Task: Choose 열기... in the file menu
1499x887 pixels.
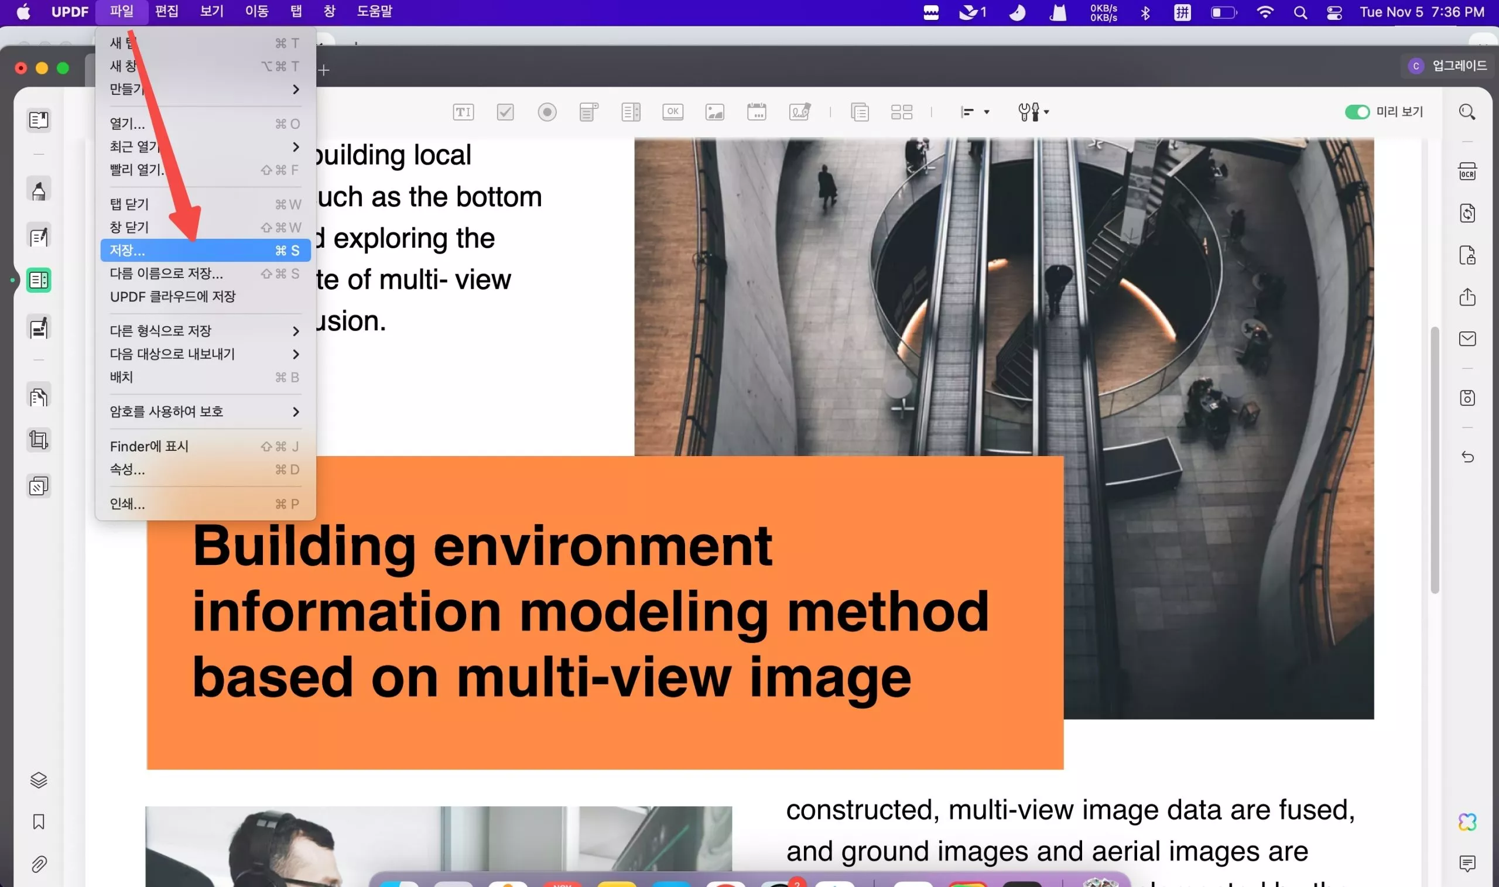Action: 206,124
